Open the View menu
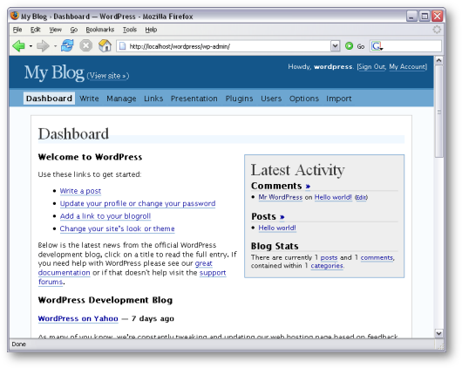 pyautogui.click(x=55, y=30)
